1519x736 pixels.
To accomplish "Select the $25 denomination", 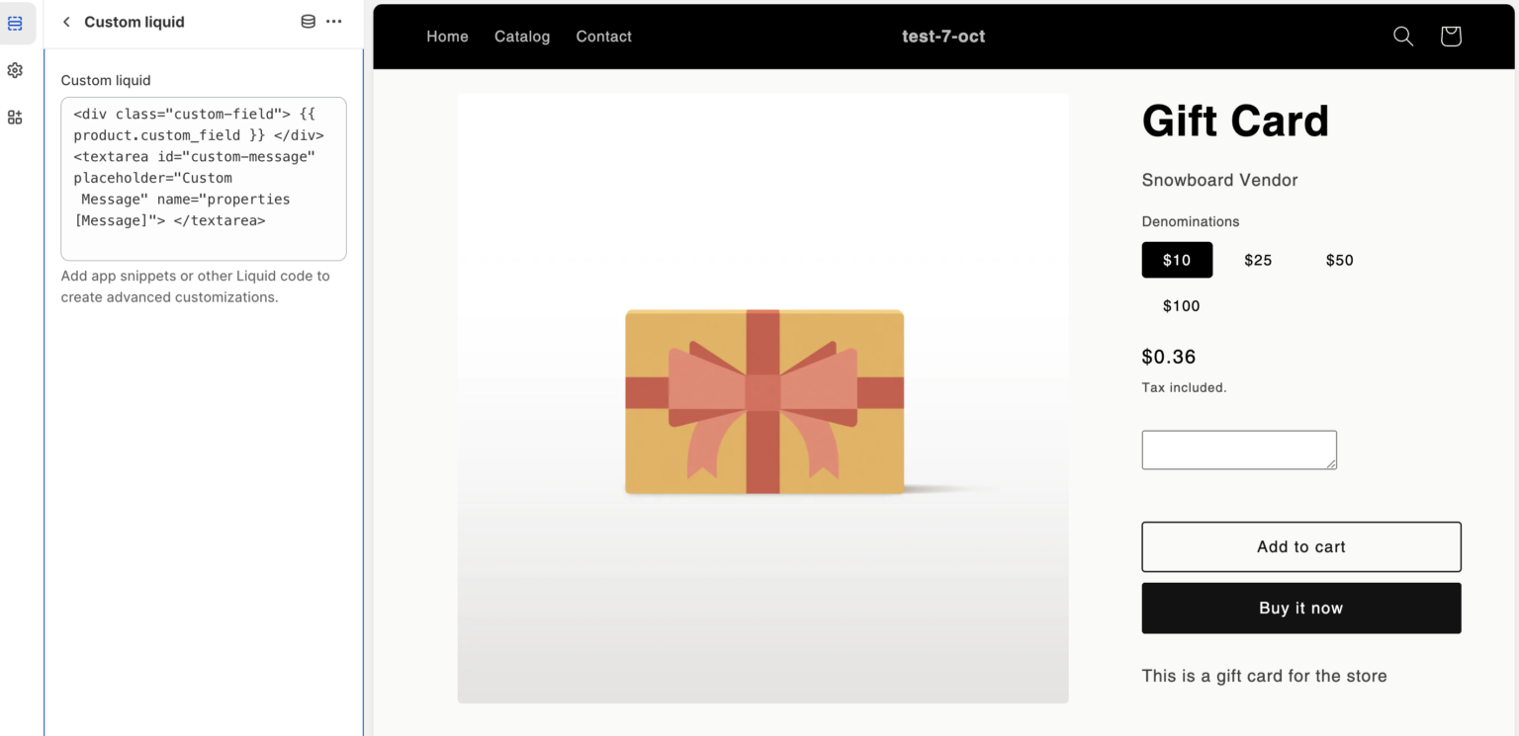I will coord(1258,260).
